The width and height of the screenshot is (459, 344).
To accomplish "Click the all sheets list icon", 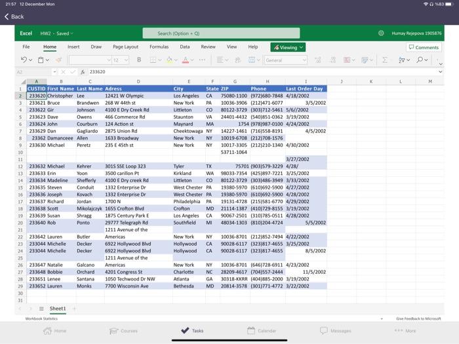I will 41,309.
